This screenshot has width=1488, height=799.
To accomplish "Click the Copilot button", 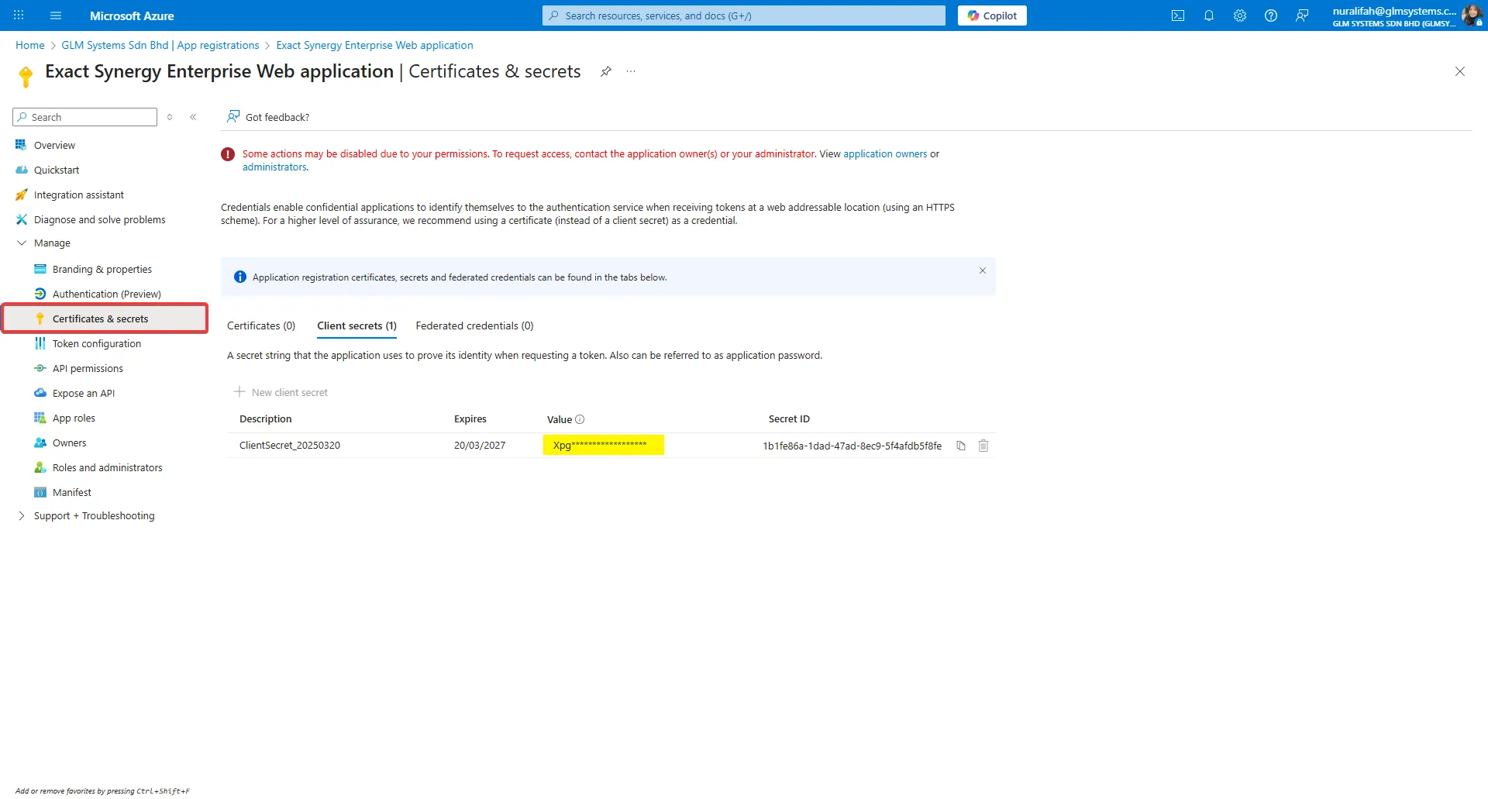I will [992, 15].
